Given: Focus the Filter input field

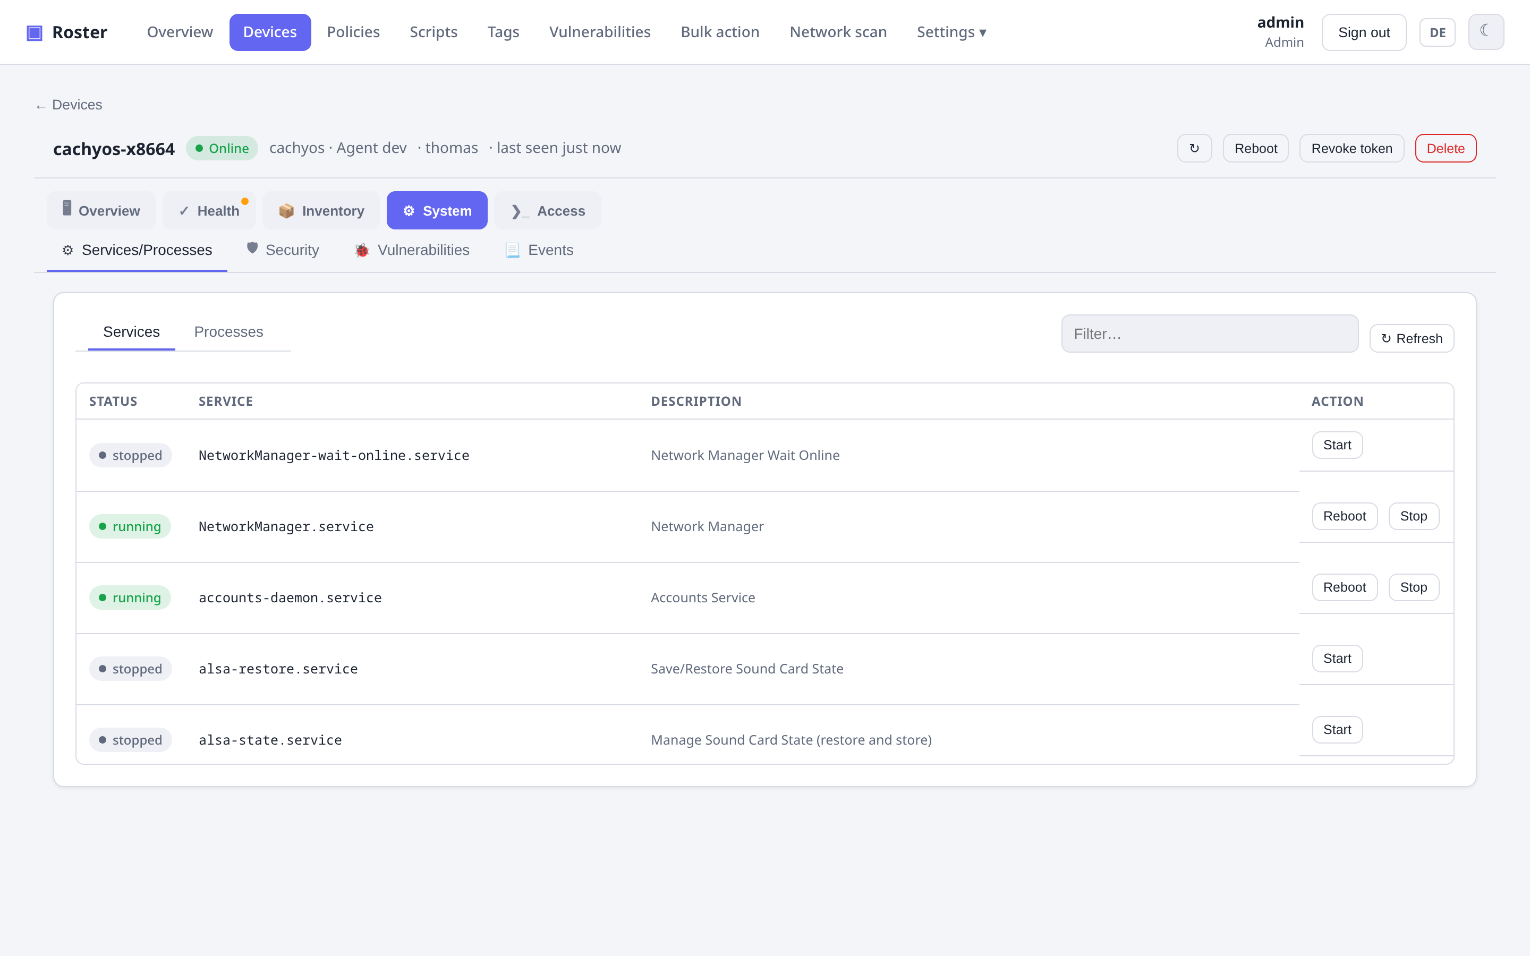Looking at the screenshot, I should [x=1210, y=334].
